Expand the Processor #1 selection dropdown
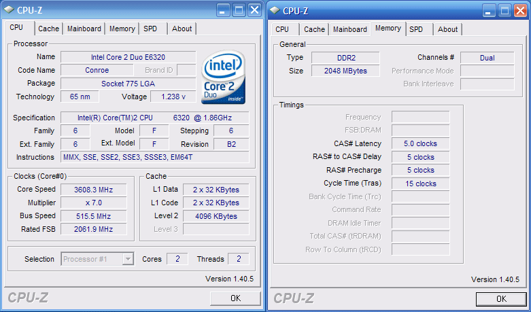Screen dimensions: 531x312 pyautogui.click(x=128, y=259)
